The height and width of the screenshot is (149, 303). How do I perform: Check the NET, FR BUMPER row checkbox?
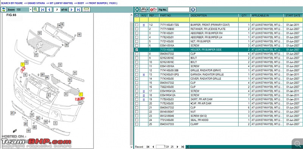point(137,41)
